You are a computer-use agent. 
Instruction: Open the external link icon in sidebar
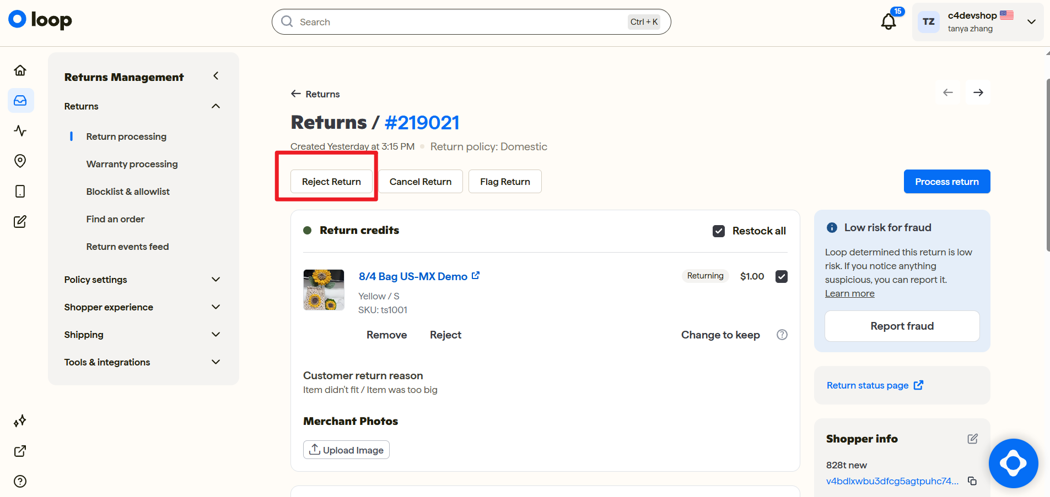tap(20, 451)
